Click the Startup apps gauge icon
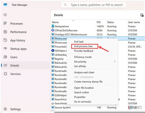 coord(5,49)
